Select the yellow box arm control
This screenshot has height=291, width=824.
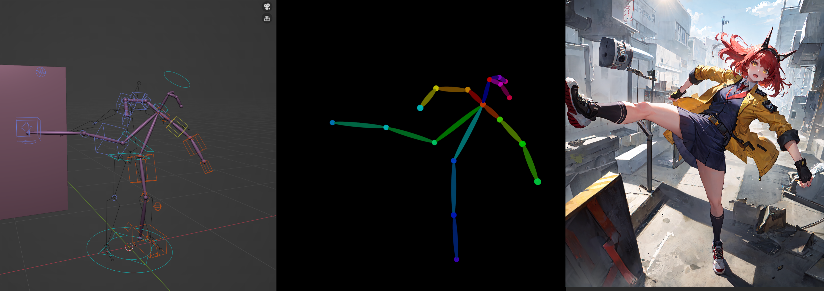[x=177, y=127]
